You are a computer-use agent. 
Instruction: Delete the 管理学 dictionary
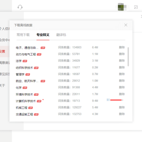click(122, 74)
